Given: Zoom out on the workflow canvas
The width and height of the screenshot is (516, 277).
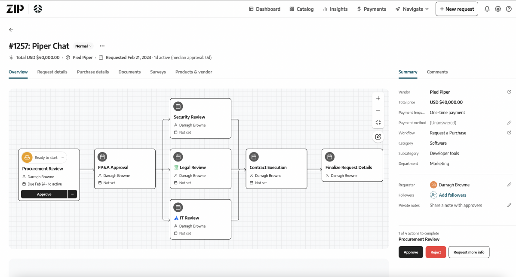Looking at the screenshot, I should pos(378,110).
